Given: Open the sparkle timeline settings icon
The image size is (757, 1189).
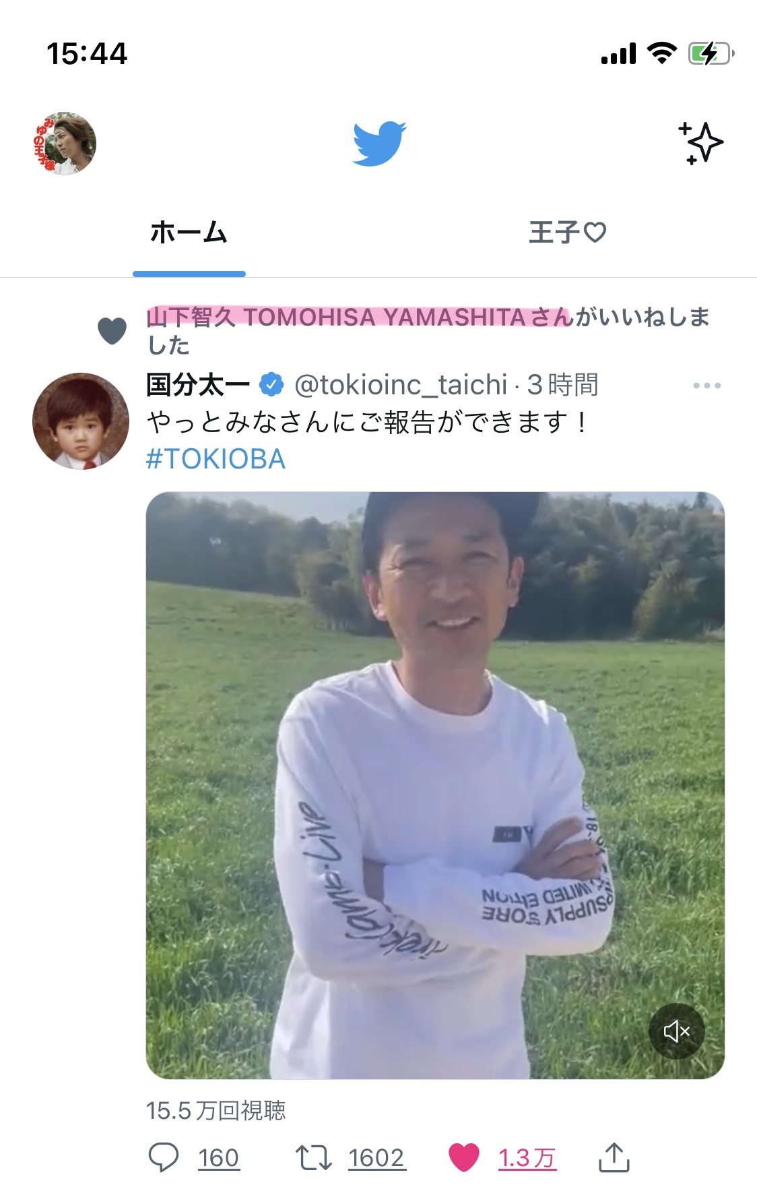Looking at the screenshot, I should (x=700, y=143).
